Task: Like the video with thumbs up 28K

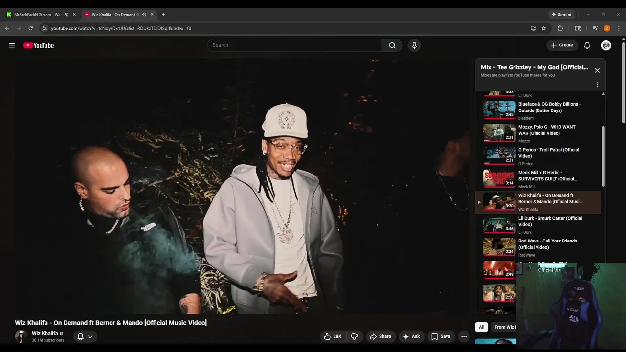Action: [333, 336]
